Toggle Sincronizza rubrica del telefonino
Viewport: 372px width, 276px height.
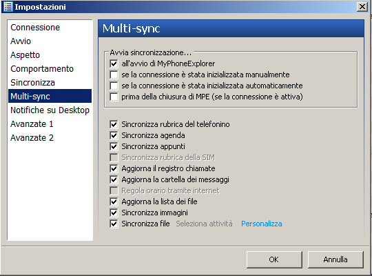114,124
